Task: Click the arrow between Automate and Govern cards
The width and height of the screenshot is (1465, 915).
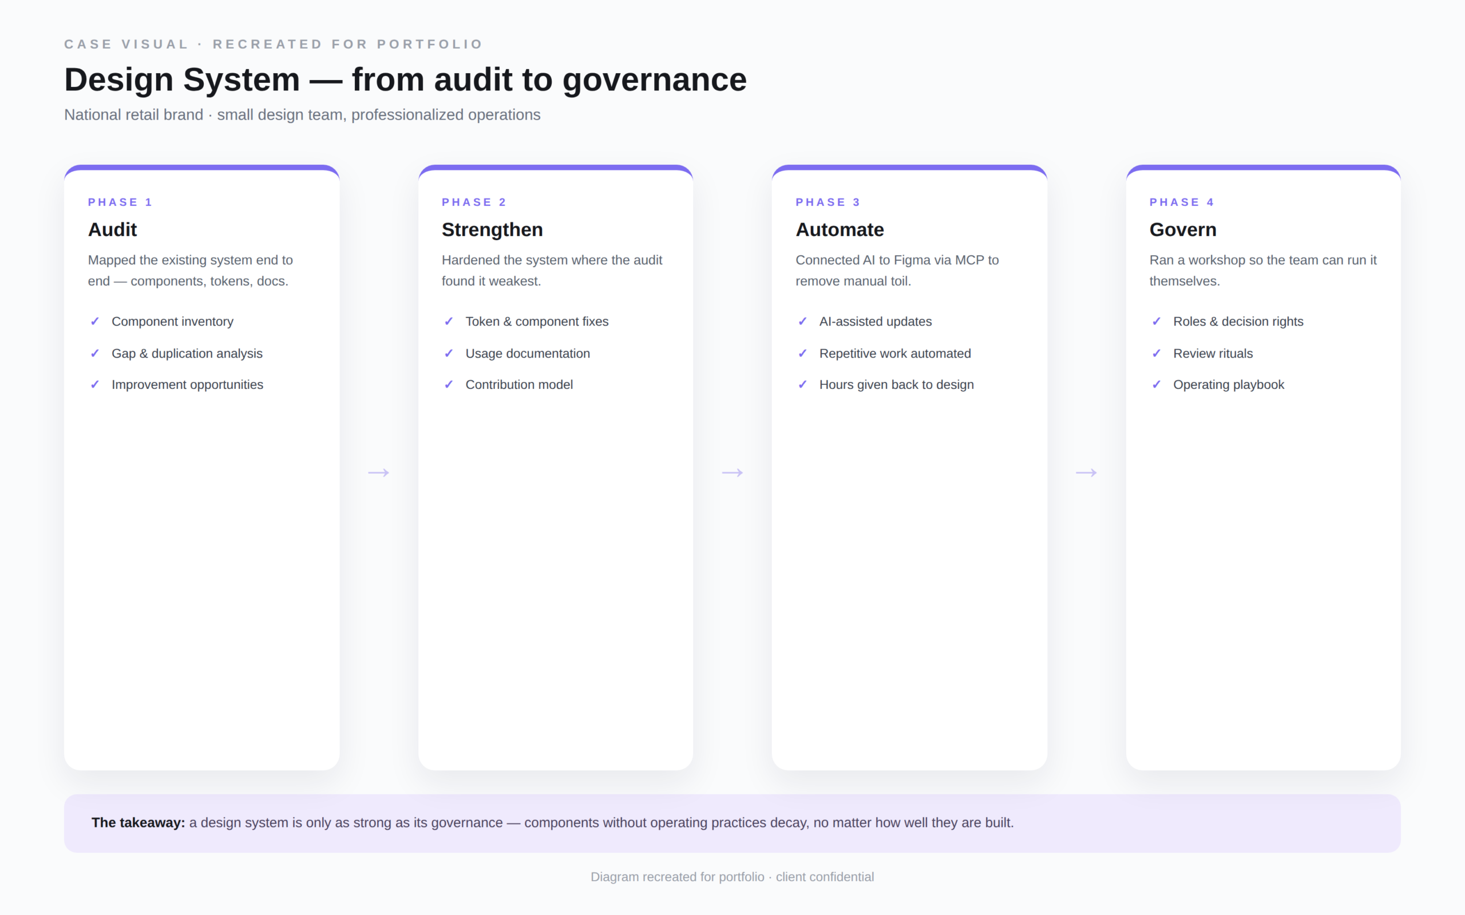Action: (x=1087, y=472)
